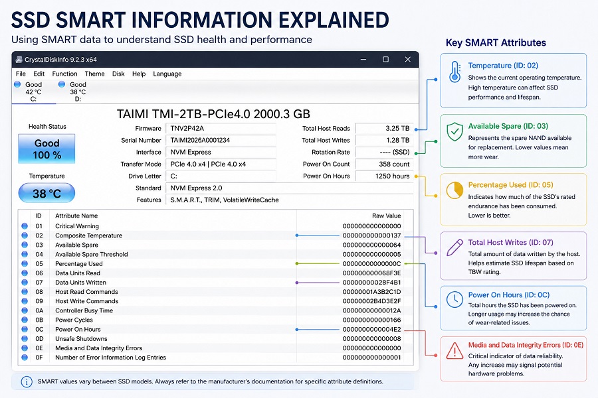Click the Transfer Mode field
This screenshot has width=598, height=398.
click(221, 164)
